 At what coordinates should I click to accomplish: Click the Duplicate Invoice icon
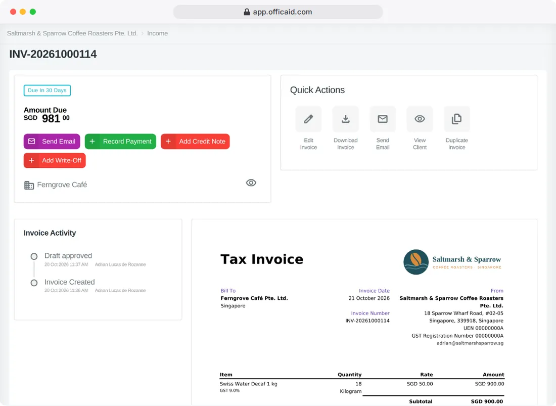(457, 119)
